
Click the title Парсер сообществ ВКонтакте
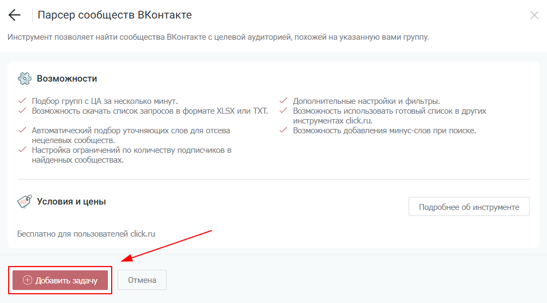point(114,15)
